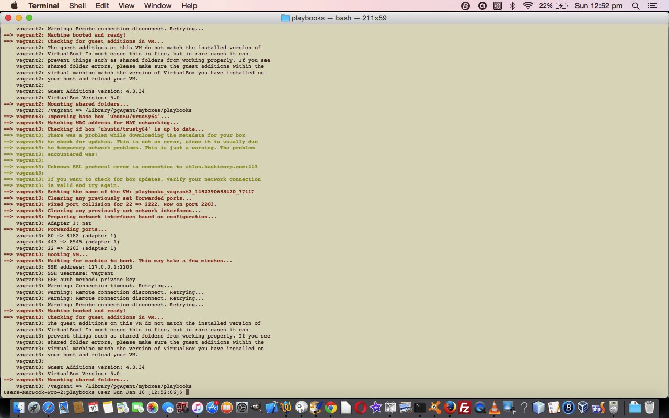Click the Wi-Fi status icon
This screenshot has width=669, height=418.
click(x=528, y=6)
